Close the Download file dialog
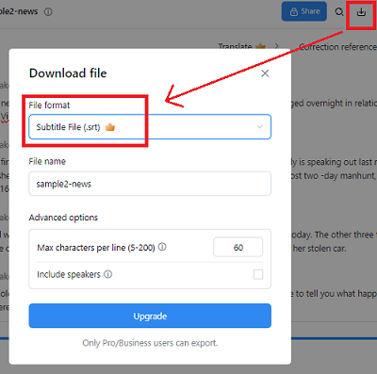This screenshot has height=374, width=377. coord(265,73)
